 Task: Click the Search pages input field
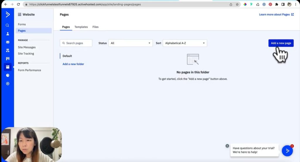tap(76, 43)
